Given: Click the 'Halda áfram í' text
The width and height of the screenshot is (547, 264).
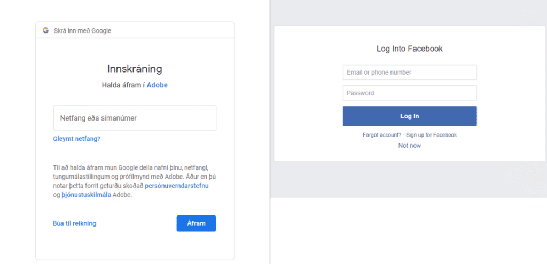Looking at the screenshot, I should click(x=123, y=85).
